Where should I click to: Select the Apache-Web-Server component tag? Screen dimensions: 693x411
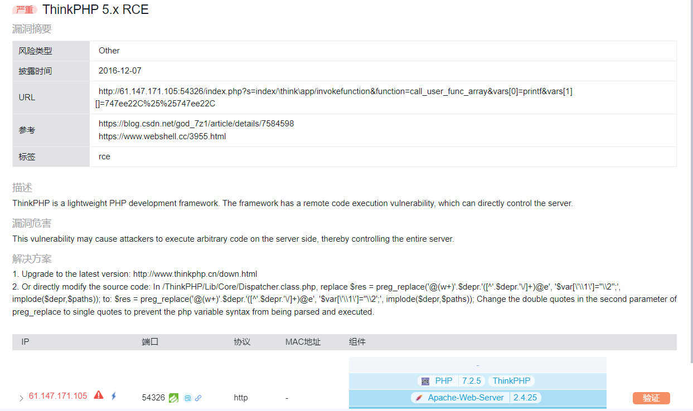tap(466, 398)
